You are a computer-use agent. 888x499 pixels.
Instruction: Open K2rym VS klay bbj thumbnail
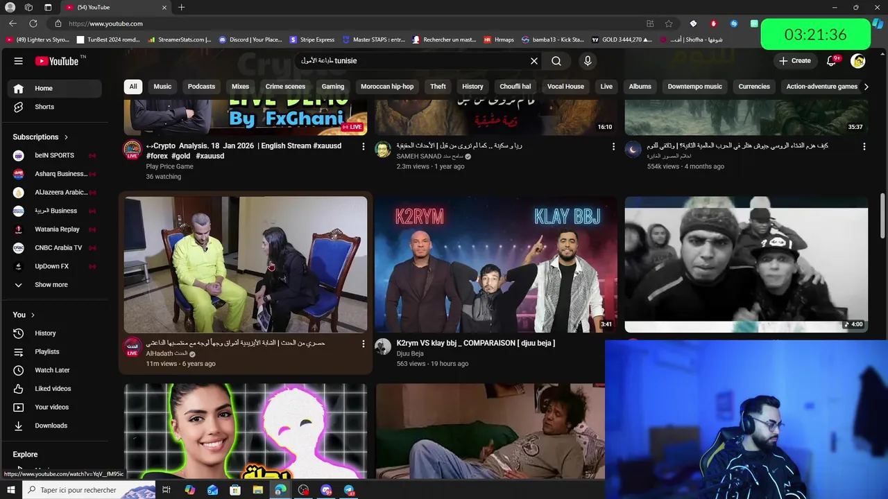click(496, 265)
